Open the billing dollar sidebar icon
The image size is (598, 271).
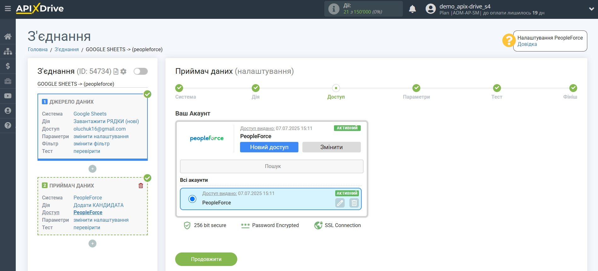8,66
